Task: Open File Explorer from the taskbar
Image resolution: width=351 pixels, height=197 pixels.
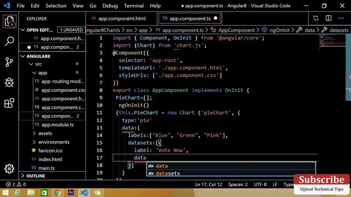Action: point(31,193)
